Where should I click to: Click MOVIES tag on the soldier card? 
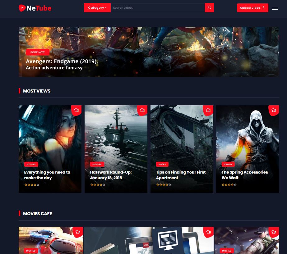227,251
